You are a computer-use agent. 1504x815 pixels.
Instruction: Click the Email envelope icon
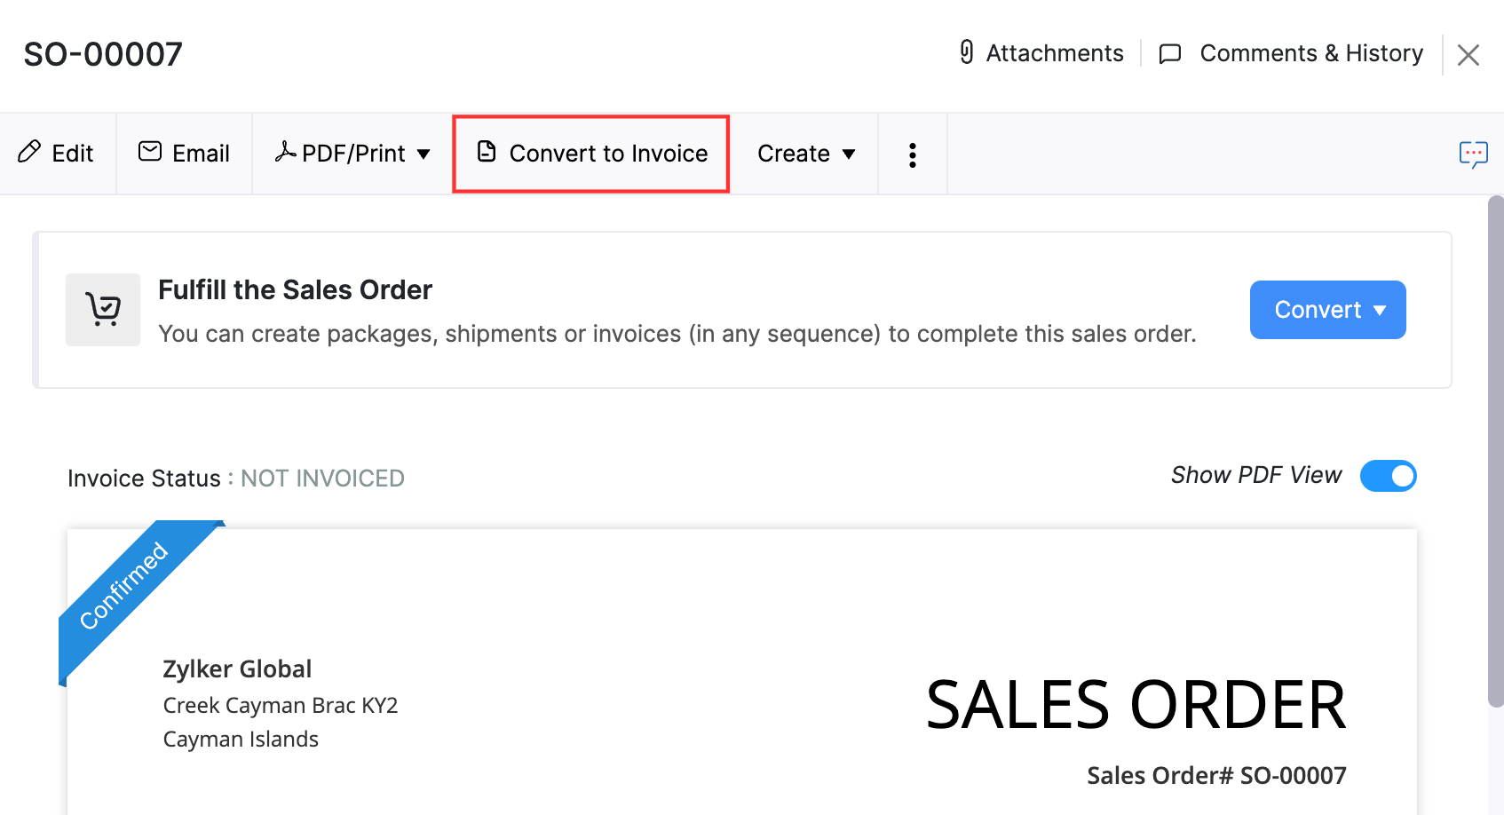click(150, 152)
